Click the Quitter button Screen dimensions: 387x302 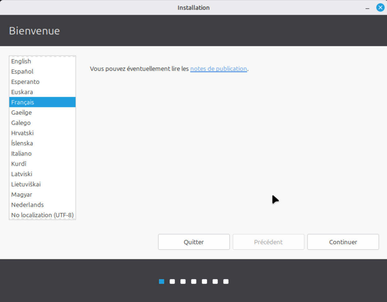click(x=194, y=242)
